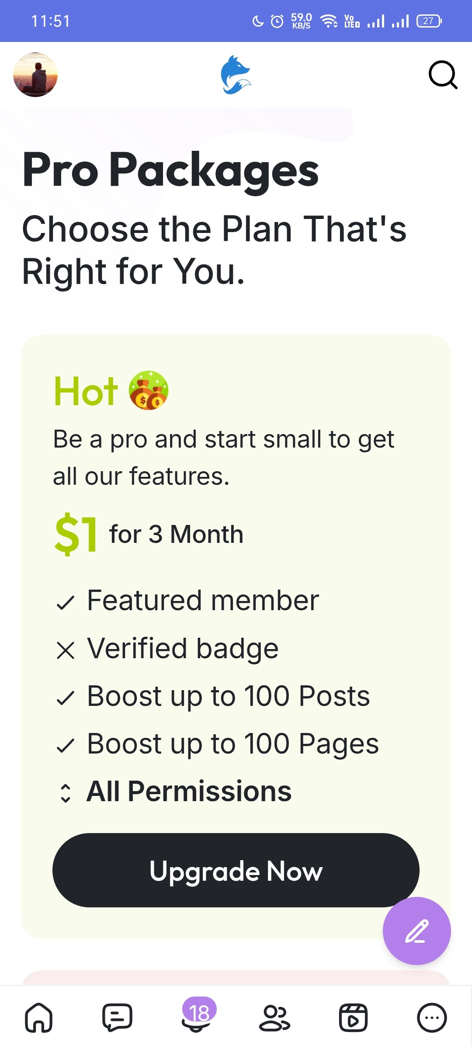Viewport: 472px width, 1049px height.
Task: Expand the All Permissions list
Action: [189, 791]
